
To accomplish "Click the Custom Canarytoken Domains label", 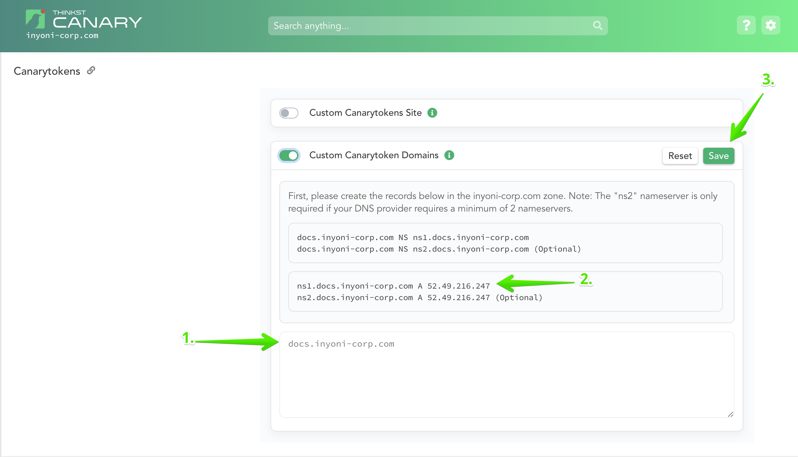I will (374, 155).
